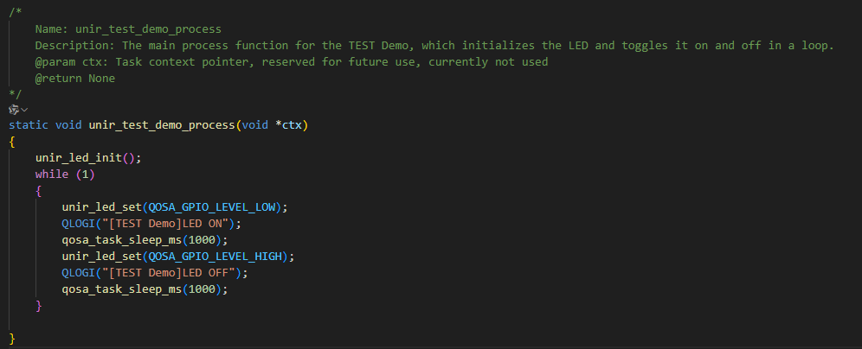Click the while keyword
862x349 pixels.
52,174
